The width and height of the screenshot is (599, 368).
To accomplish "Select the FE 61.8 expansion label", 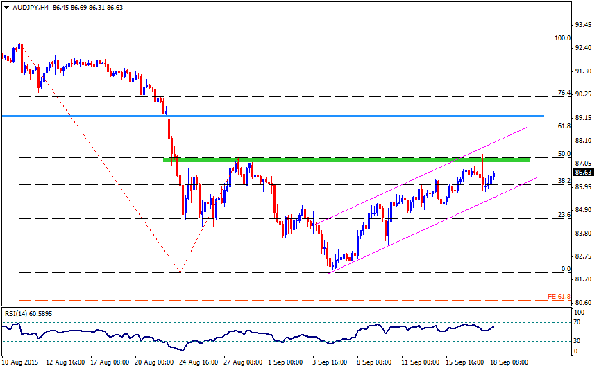I will pyautogui.click(x=559, y=297).
